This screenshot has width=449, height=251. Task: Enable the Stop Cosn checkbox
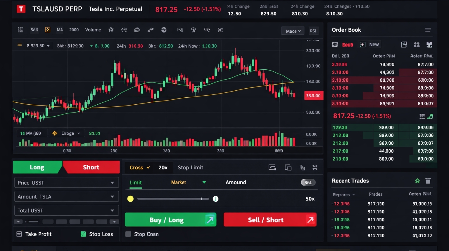[128, 234]
